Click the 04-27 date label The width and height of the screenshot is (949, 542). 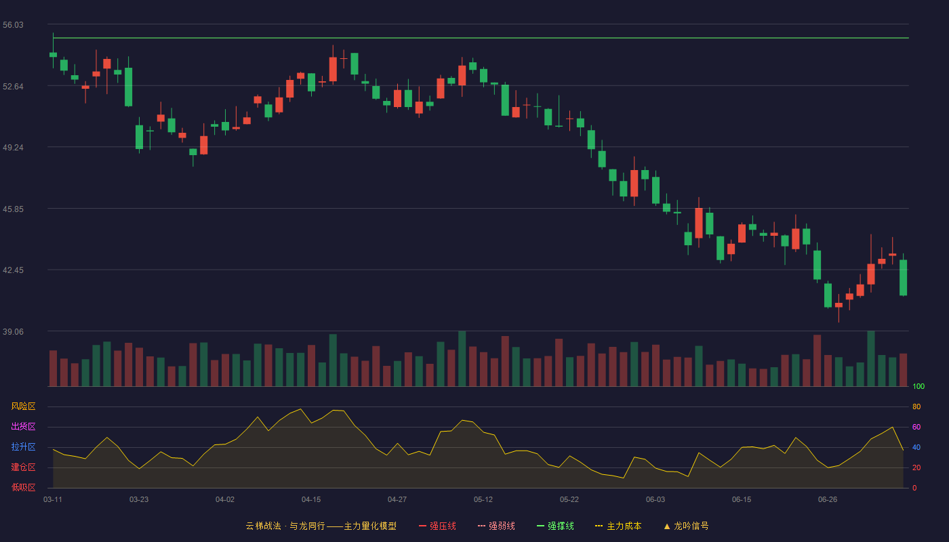[397, 499]
